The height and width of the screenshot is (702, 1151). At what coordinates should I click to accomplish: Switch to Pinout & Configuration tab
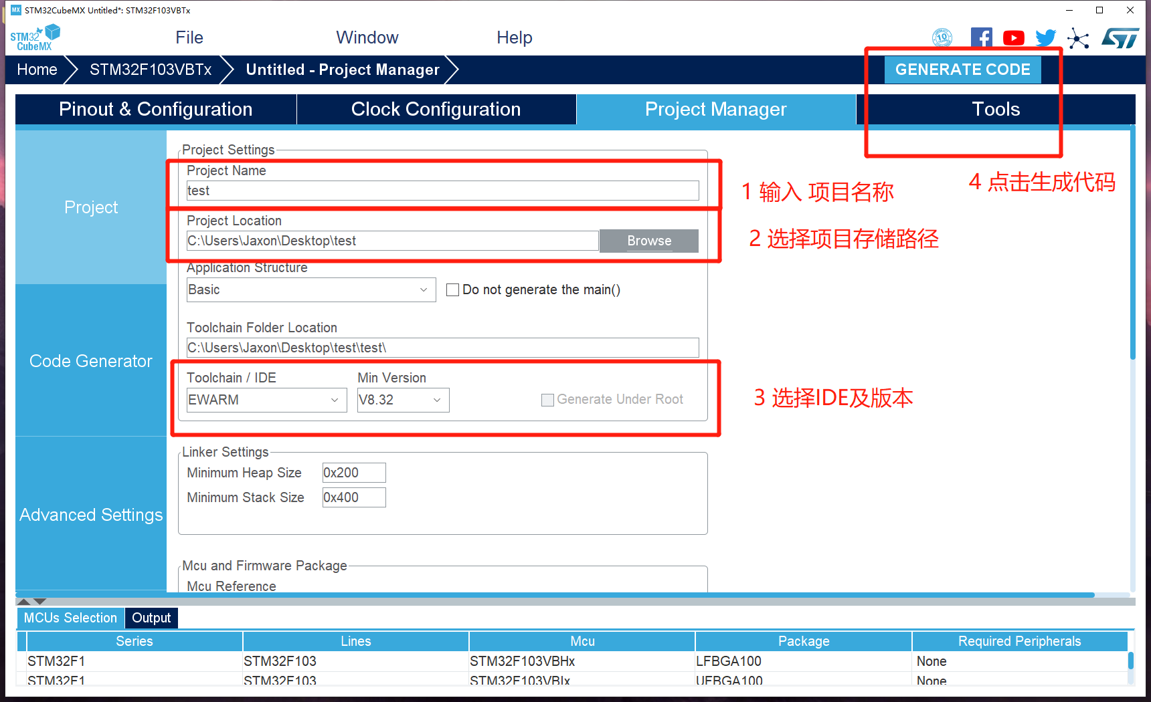156,109
